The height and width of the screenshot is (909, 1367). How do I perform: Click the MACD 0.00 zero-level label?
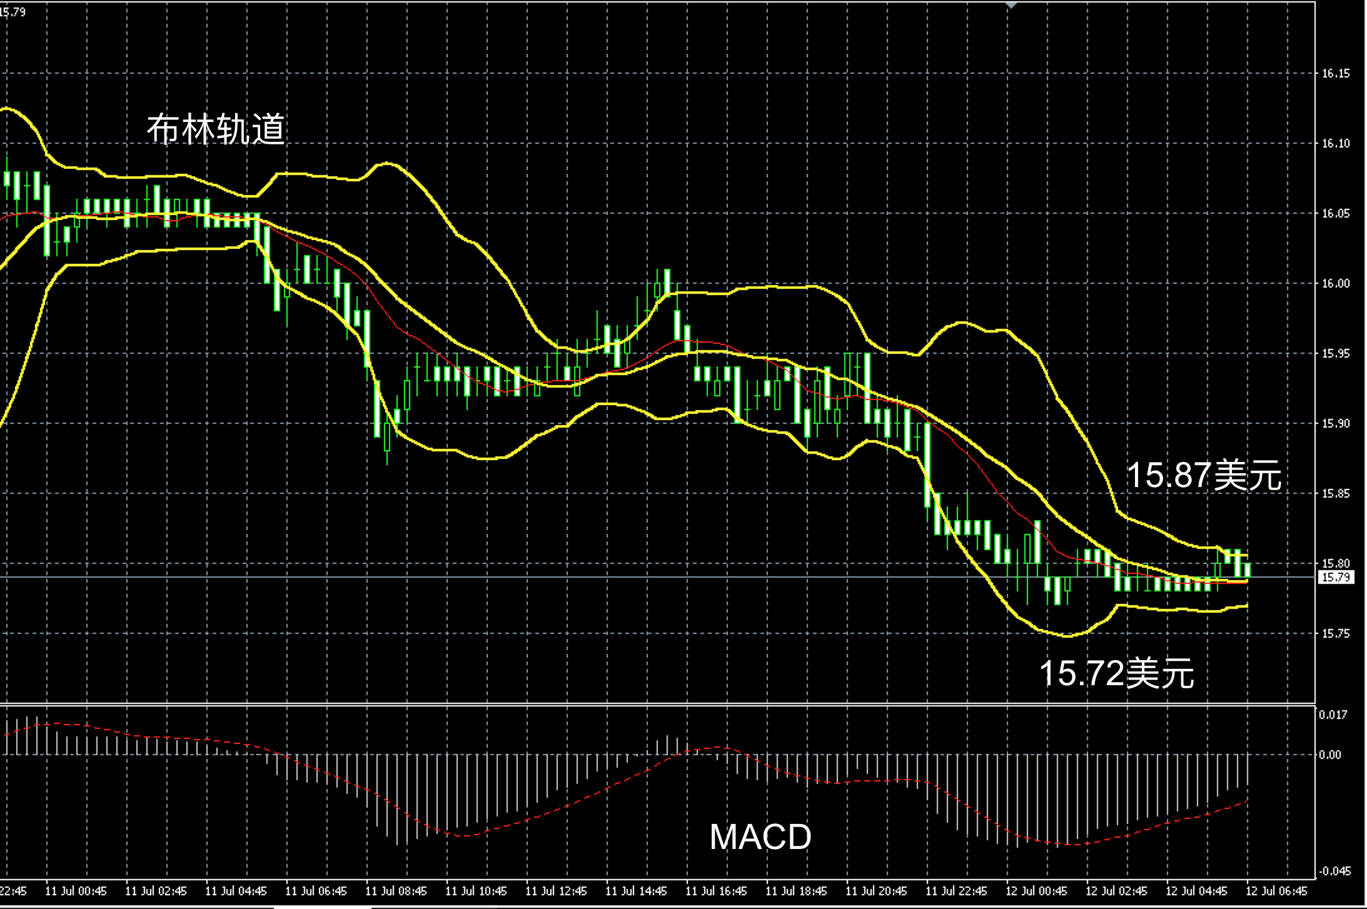pos(1331,755)
